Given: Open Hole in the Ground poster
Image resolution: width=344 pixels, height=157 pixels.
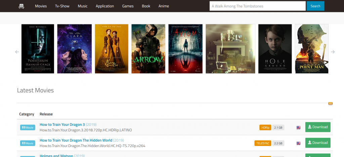Looking at the screenshot, I should 275,49.
